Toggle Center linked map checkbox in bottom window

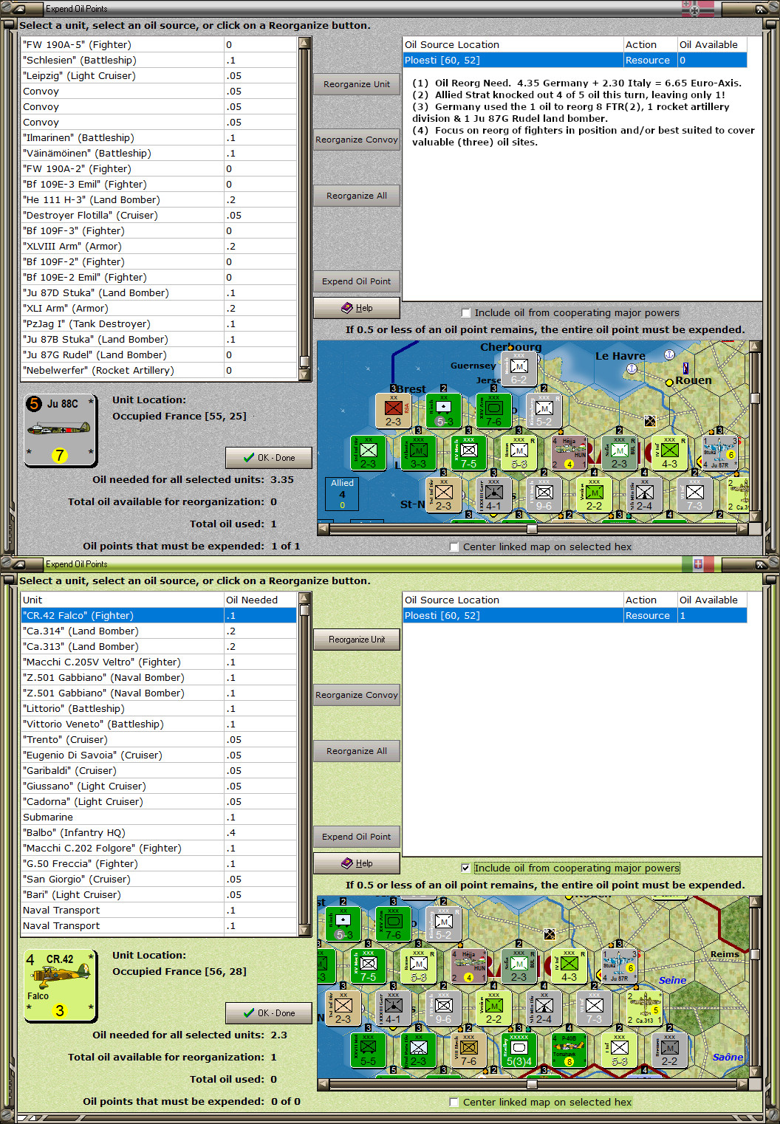454,1103
